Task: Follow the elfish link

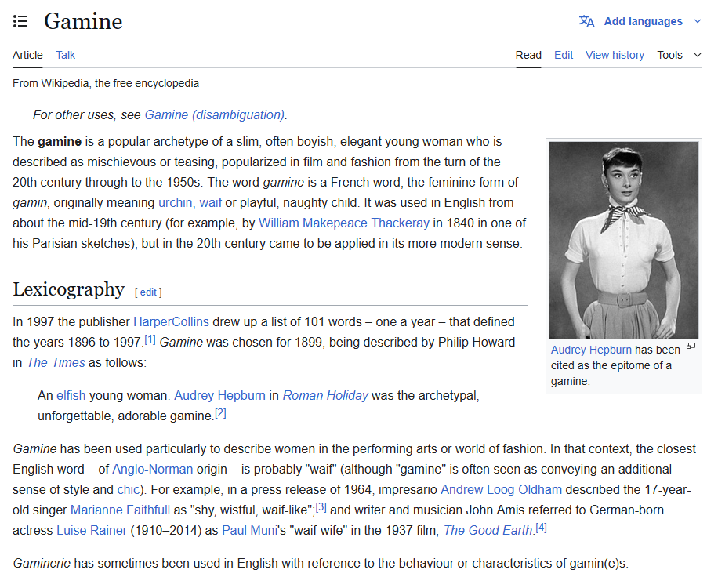Action: click(x=71, y=395)
